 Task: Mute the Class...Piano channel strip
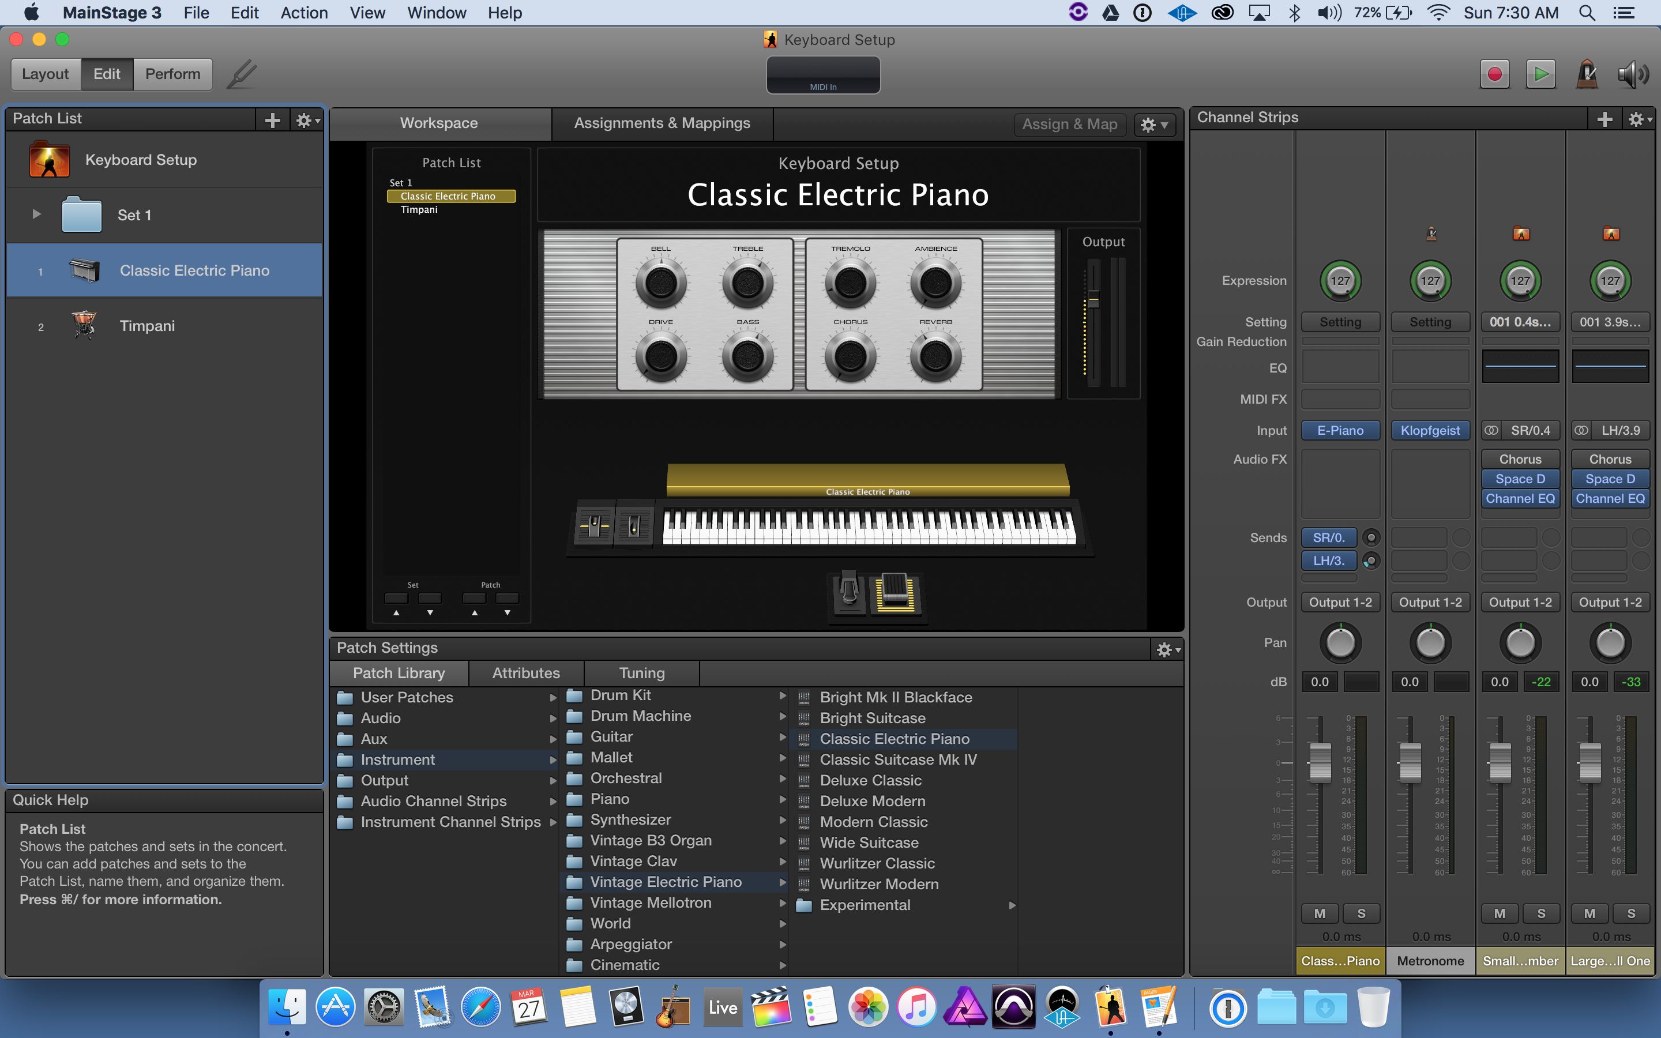[1319, 913]
